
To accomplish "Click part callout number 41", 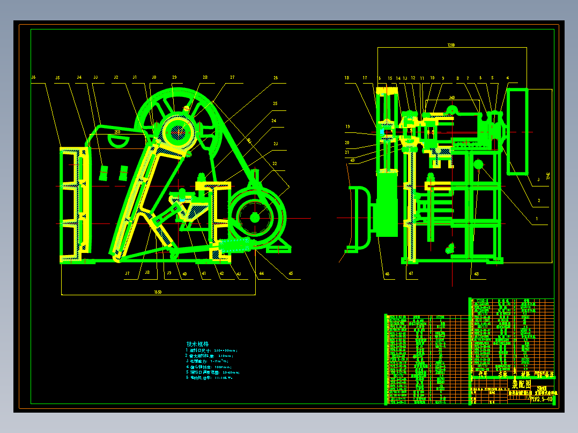I will tap(204, 273).
